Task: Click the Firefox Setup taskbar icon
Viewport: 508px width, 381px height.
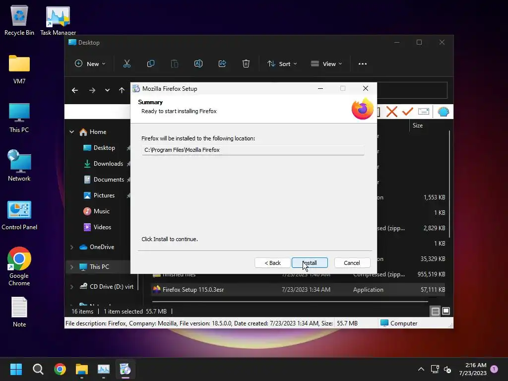Action: [x=125, y=369]
